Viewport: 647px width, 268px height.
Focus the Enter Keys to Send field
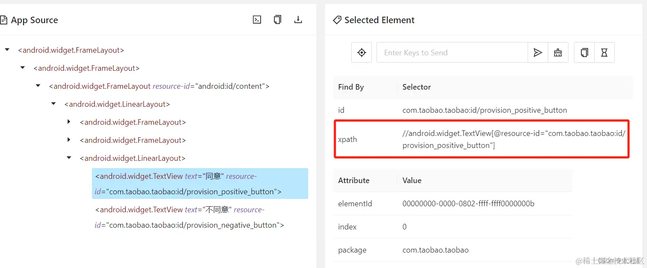click(452, 52)
